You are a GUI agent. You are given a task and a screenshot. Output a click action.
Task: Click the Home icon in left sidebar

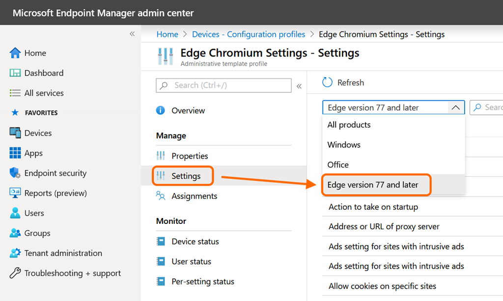pos(15,53)
